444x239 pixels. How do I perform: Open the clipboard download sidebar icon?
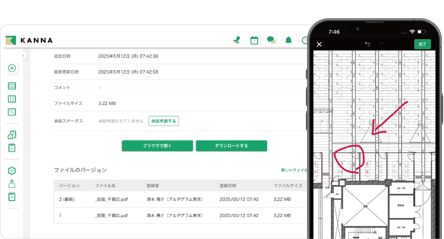tap(12, 148)
